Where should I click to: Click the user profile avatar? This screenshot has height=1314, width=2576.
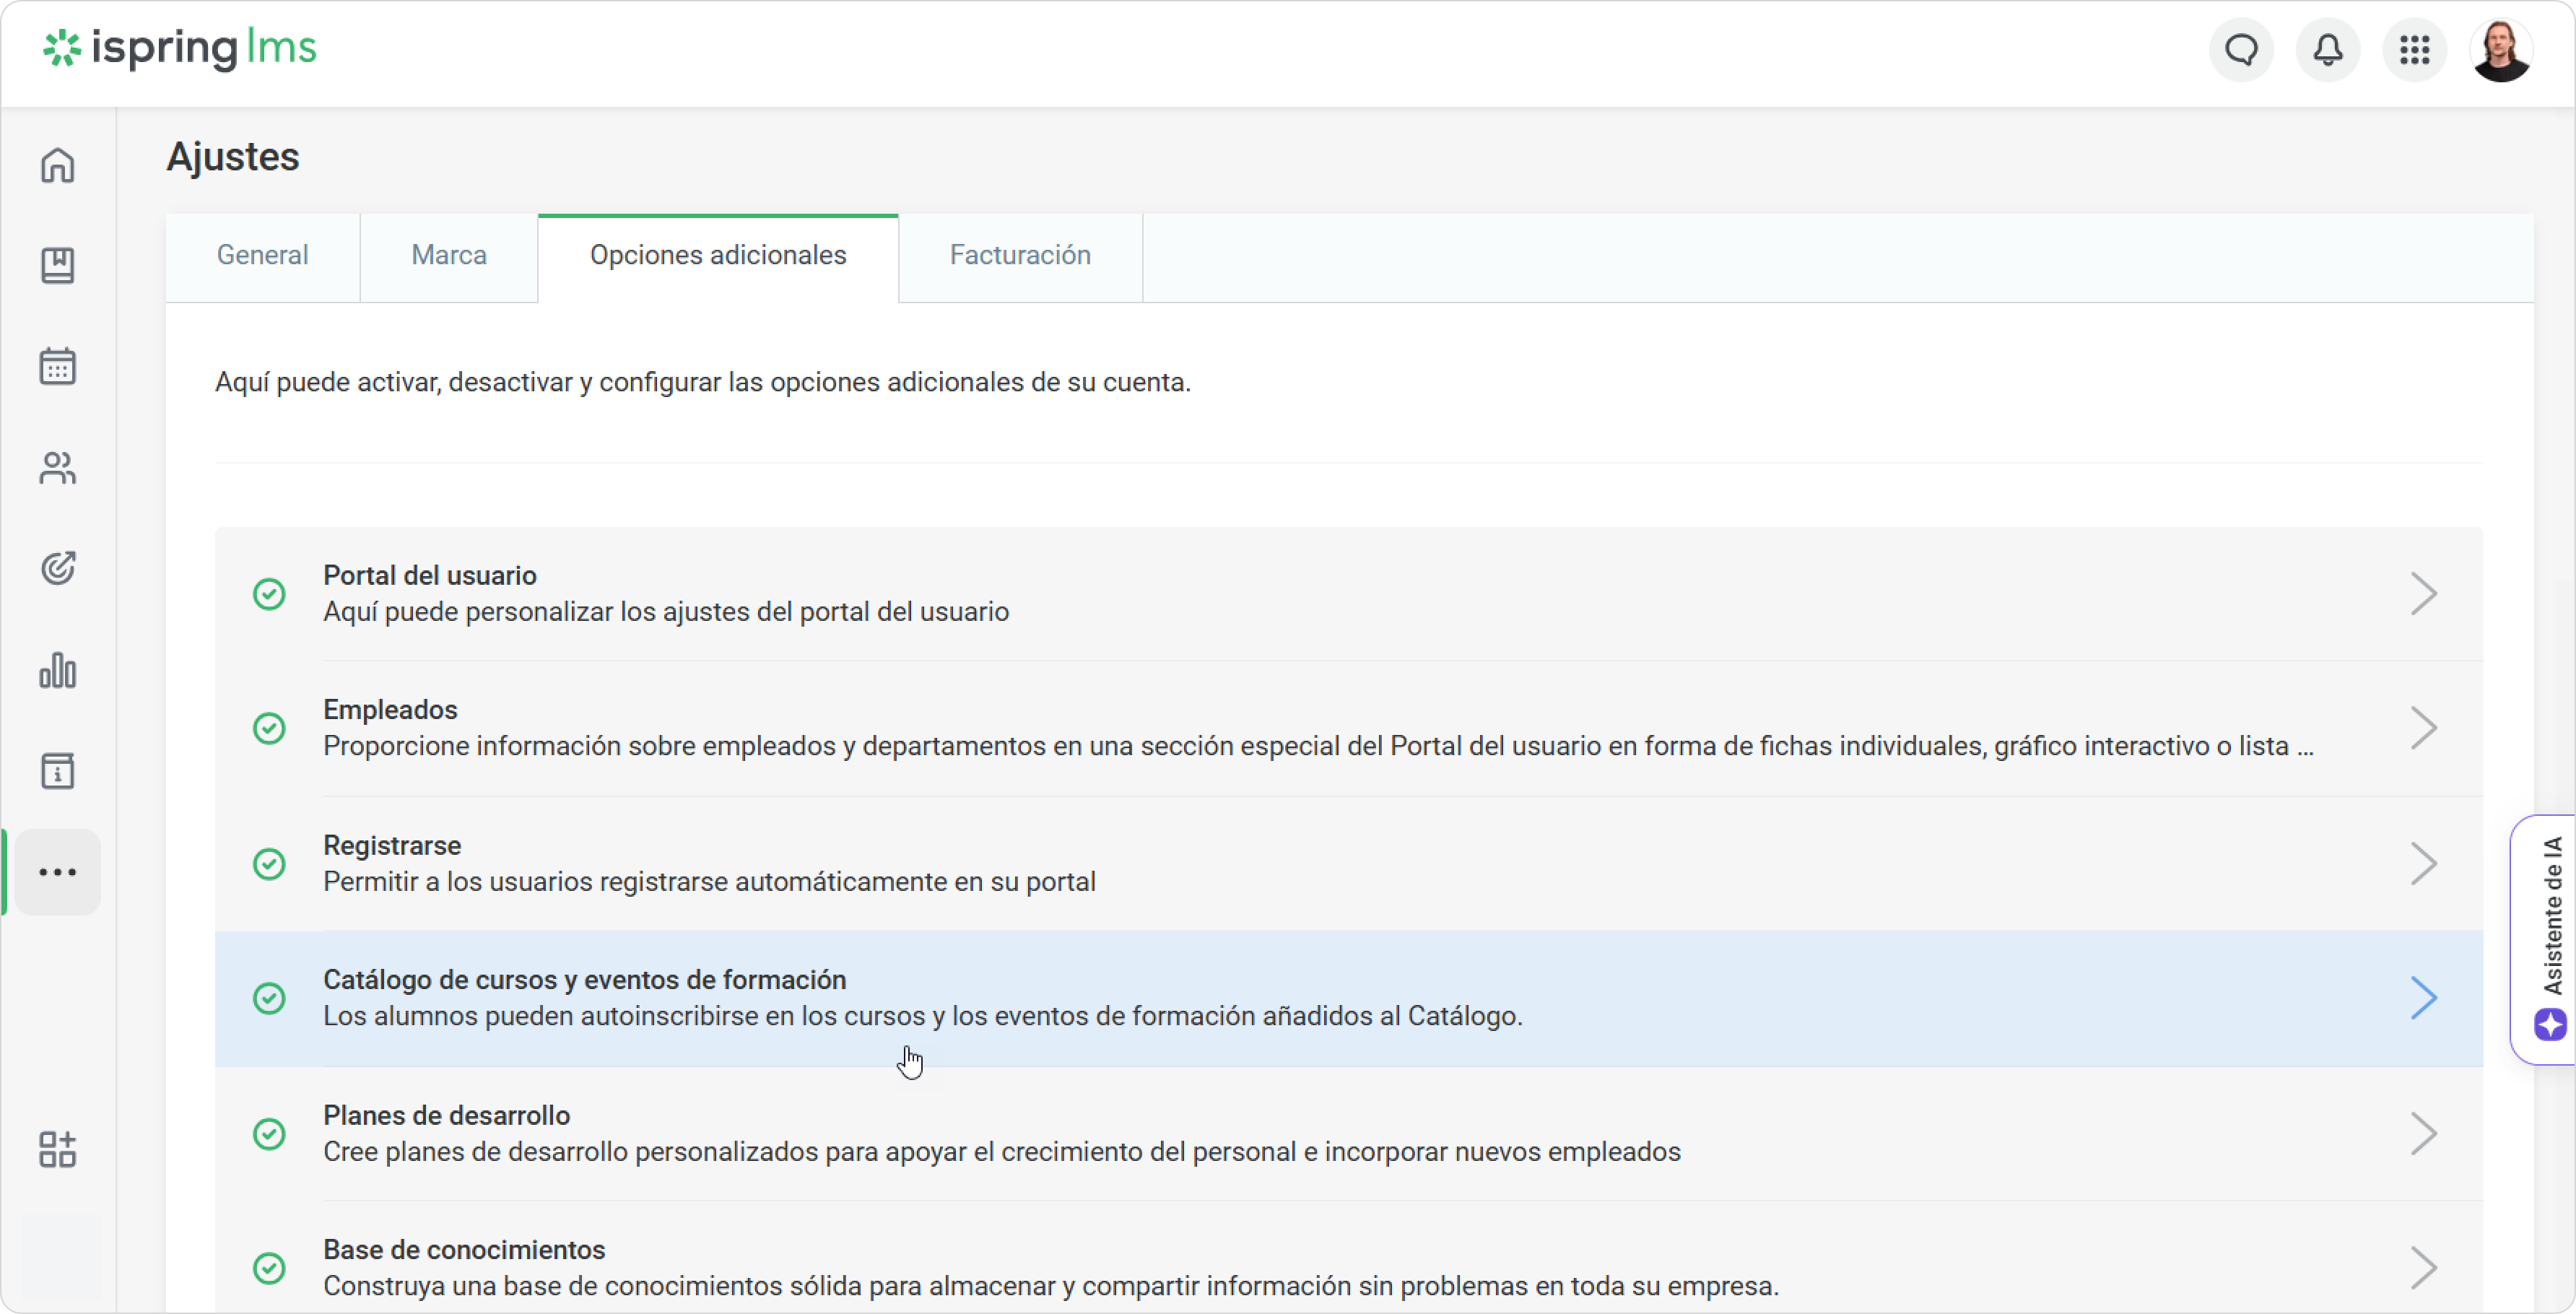pos(2501,50)
